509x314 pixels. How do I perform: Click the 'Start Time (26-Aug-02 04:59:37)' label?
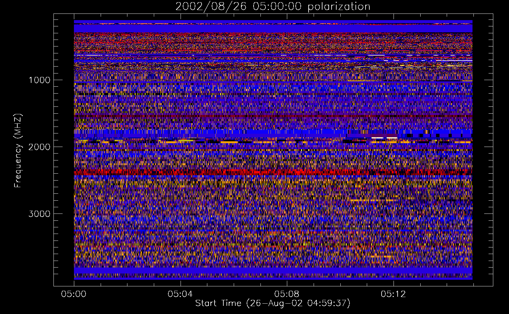click(273, 303)
